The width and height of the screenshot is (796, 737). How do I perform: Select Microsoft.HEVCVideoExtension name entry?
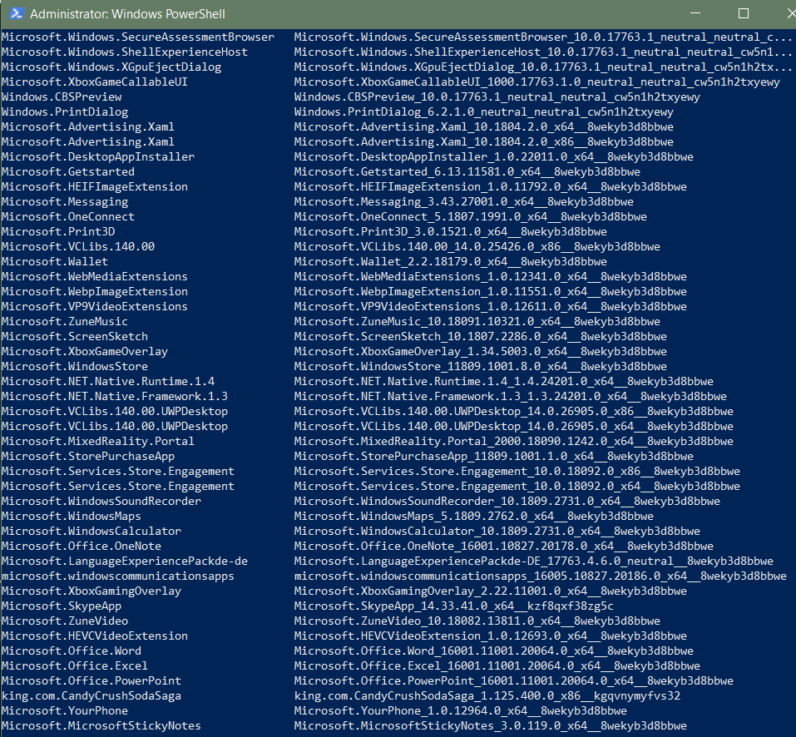[x=95, y=636]
